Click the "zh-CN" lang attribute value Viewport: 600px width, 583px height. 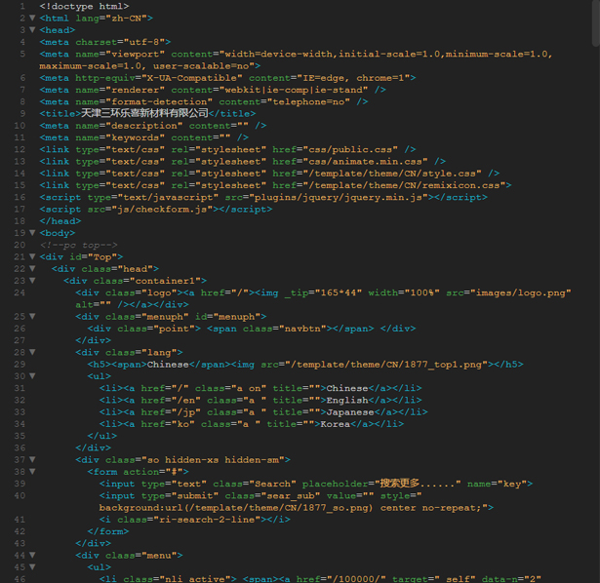coord(126,18)
